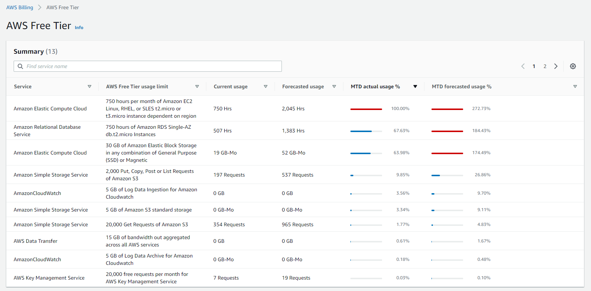Click 174.49% forecasted usage bar

click(447, 153)
